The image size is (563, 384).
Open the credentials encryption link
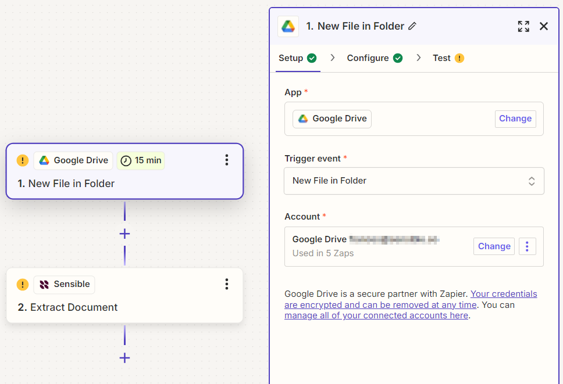[x=411, y=299]
